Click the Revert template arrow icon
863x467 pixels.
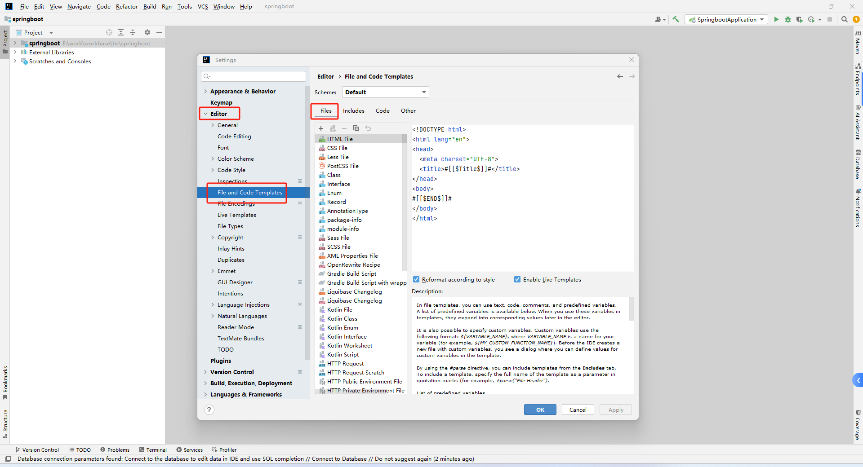[368, 128]
